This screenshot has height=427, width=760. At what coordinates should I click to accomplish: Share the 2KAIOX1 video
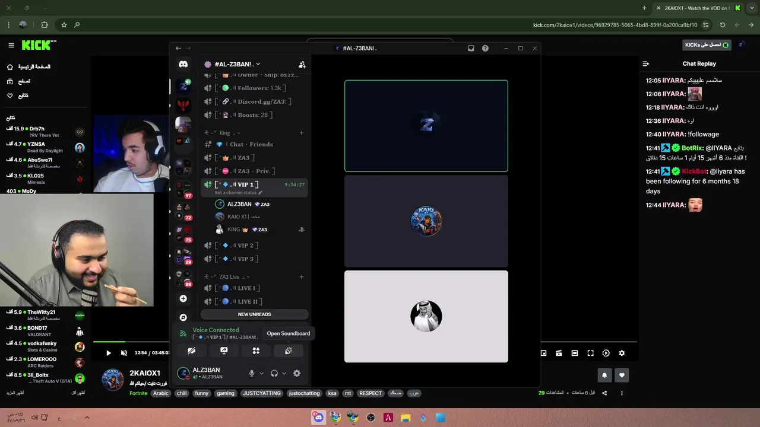[x=604, y=393]
